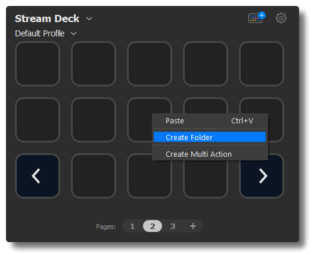The height and width of the screenshot is (254, 311).
Task: Select the second key in the top row
Action: [x=94, y=64]
